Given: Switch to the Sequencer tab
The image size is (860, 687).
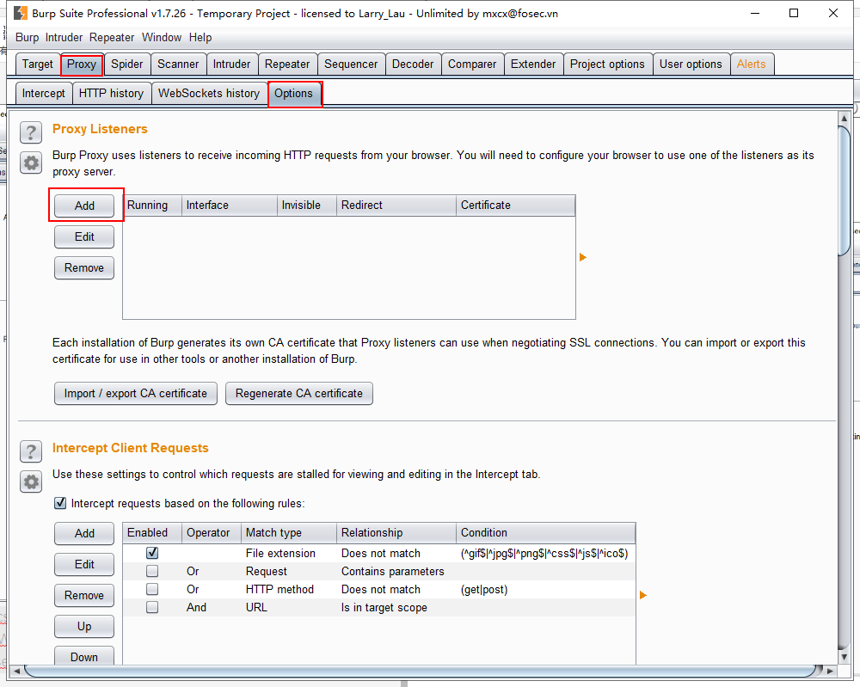Looking at the screenshot, I should 351,64.
